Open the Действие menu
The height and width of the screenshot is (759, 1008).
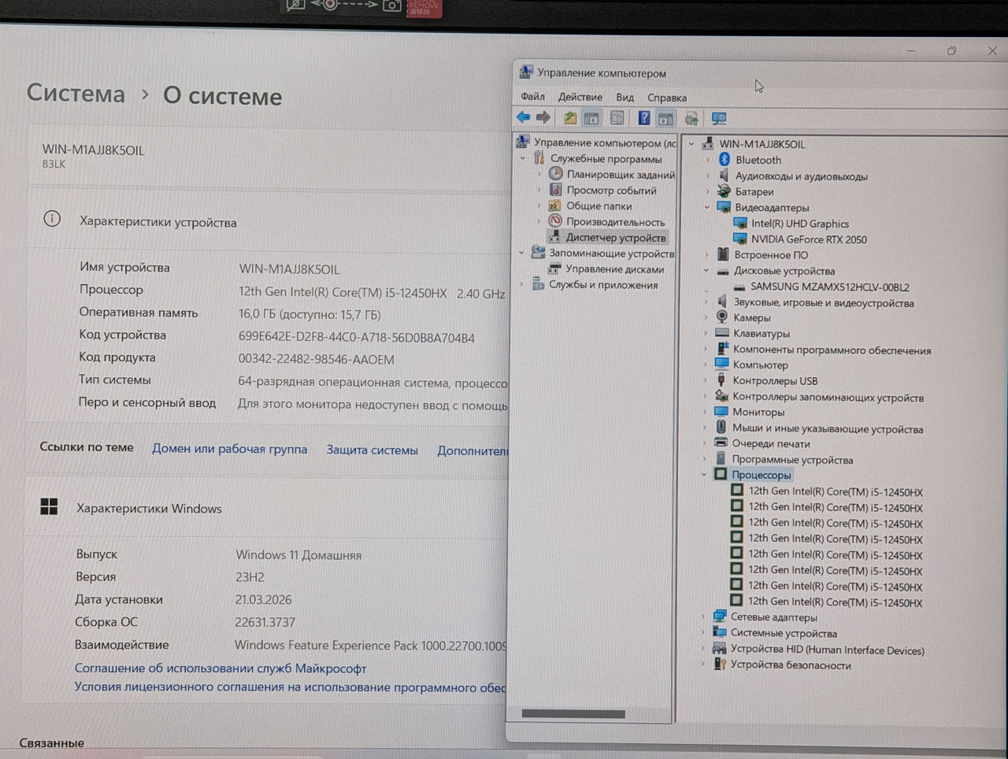coord(580,97)
